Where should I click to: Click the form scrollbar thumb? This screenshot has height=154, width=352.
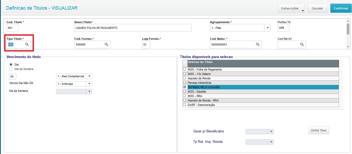click(x=348, y=29)
